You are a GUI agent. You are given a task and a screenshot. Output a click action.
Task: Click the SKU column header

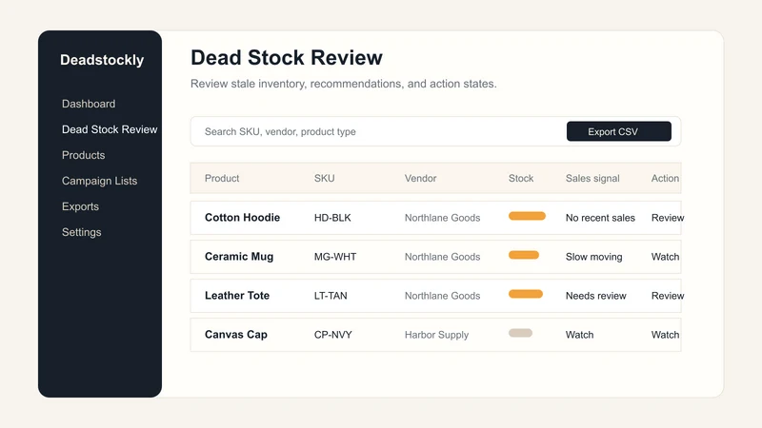click(x=324, y=178)
